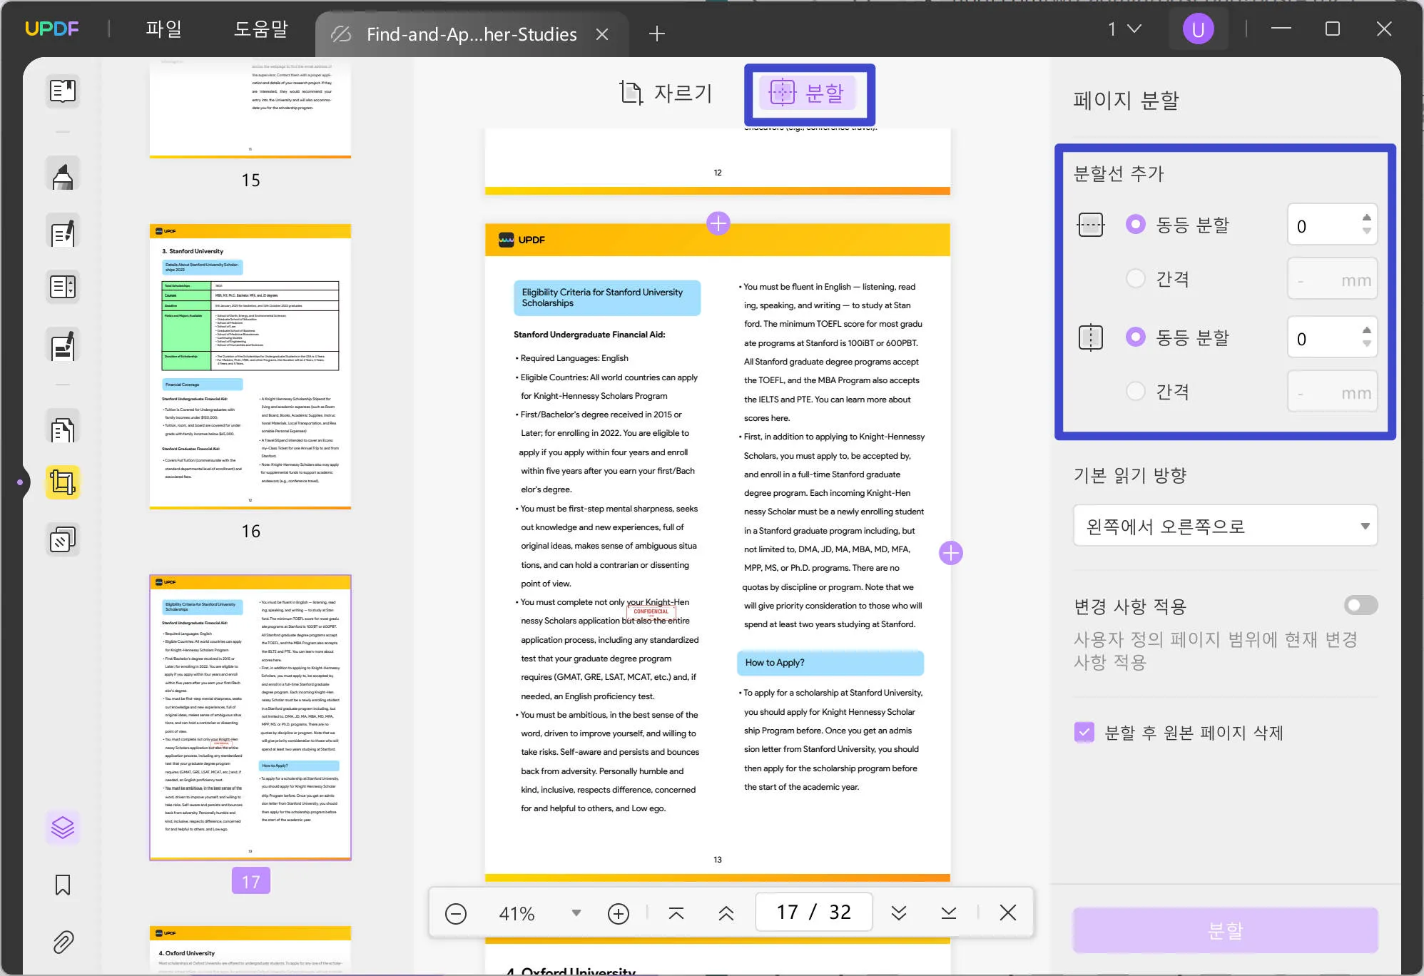Switch to 자르기 crop mode

coord(666,93)
